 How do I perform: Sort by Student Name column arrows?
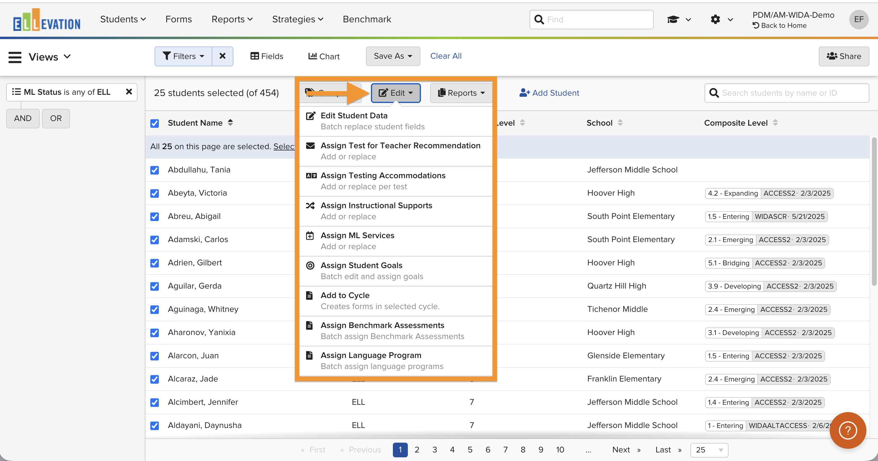click(230, 123)
